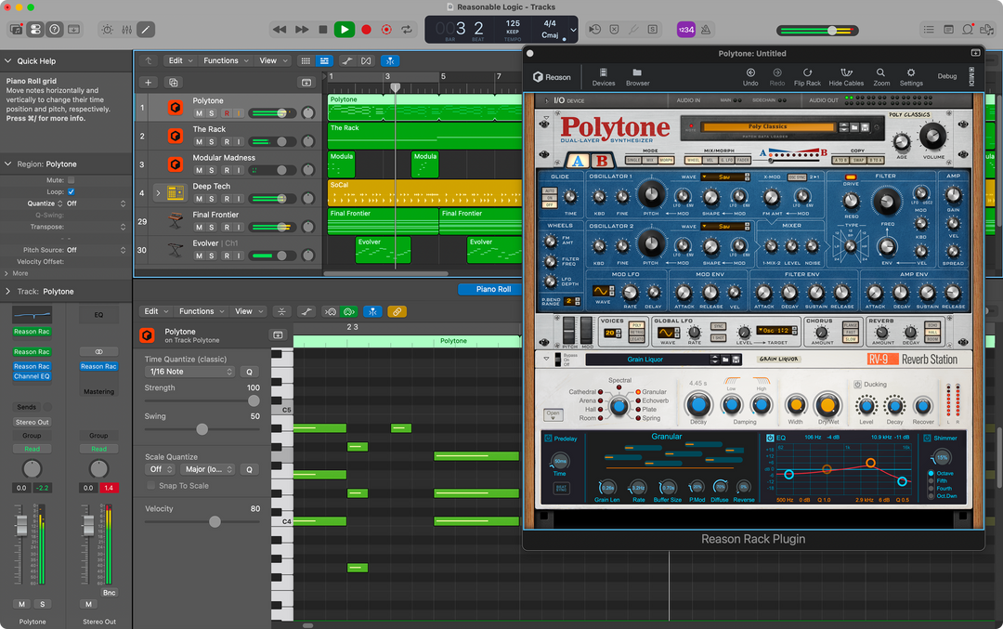Open the Time Quantize 1/16 Note dropdown
The image size is (1003, 629).
coord(190,372)
